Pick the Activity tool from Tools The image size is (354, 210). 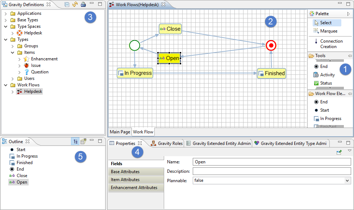click(327, 75)
